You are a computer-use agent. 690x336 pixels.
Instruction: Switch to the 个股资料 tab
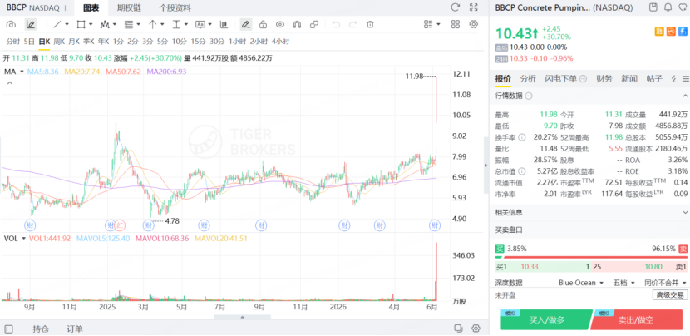(175, 8)
